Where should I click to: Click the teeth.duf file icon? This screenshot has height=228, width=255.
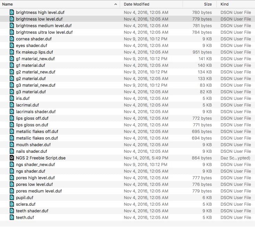point(12,218)
